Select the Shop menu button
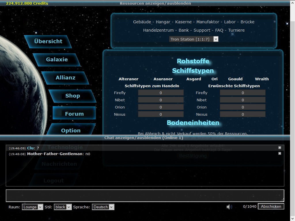 pos(73,96)
